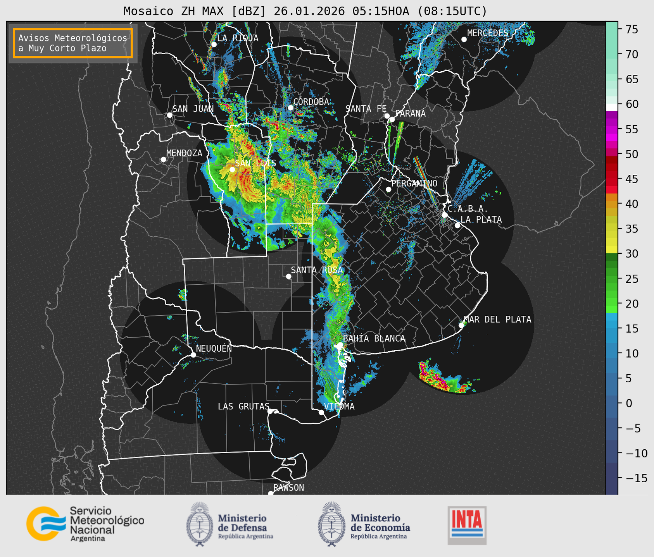Click the MENDOZA city marker dot

coord(164,160)
